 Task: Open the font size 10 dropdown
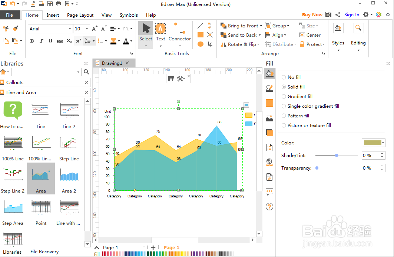(87, 29)
